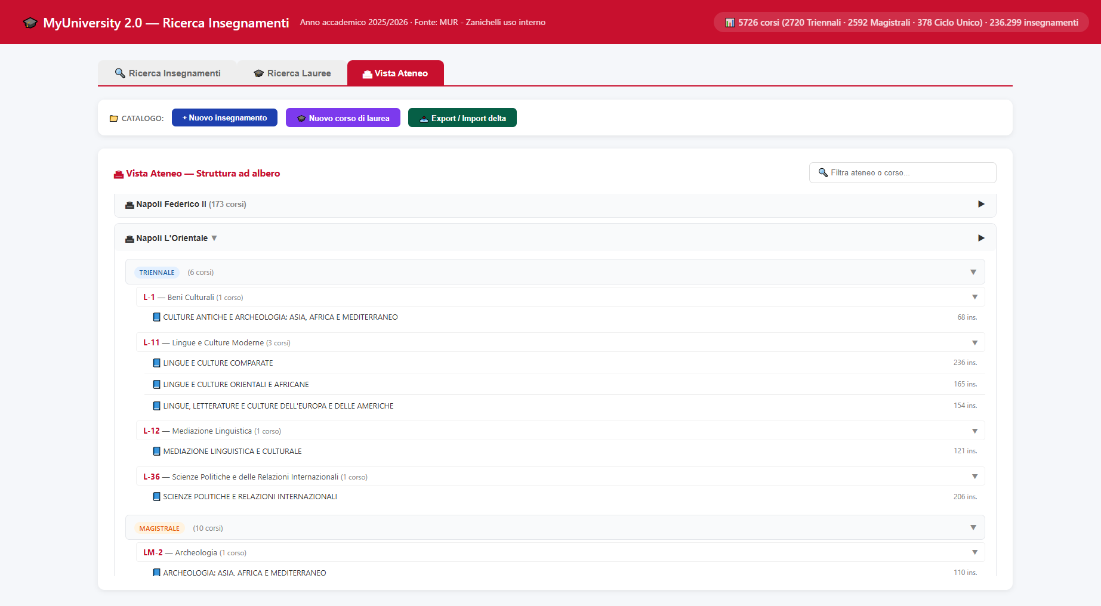
Task: Click the book icon of ARCHEOLOGIA: ASIA, AFRICA E MEDITERRANEO
Action: (156, 573)
